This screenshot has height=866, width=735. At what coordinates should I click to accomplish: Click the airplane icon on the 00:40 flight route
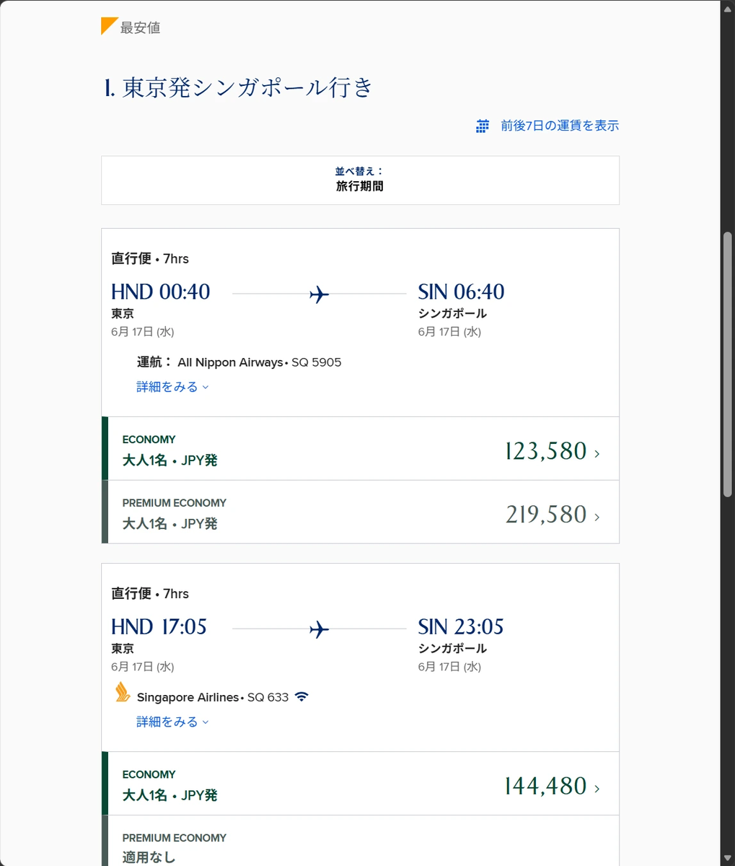click(x=319, y=294)
